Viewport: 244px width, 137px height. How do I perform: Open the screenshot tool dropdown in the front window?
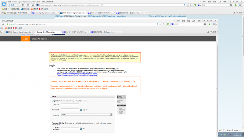tap(216, 24)
